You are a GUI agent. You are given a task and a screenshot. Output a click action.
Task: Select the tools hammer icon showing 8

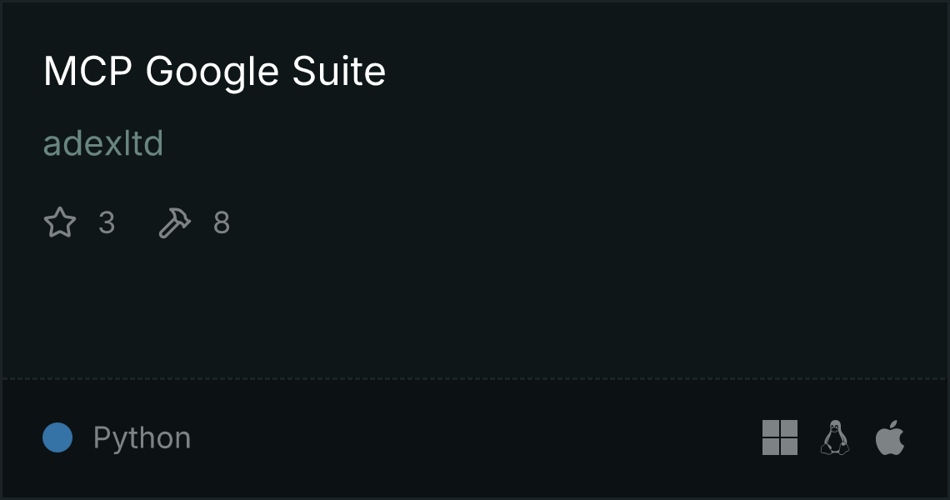pyautogui.click(x=174, y=222)
